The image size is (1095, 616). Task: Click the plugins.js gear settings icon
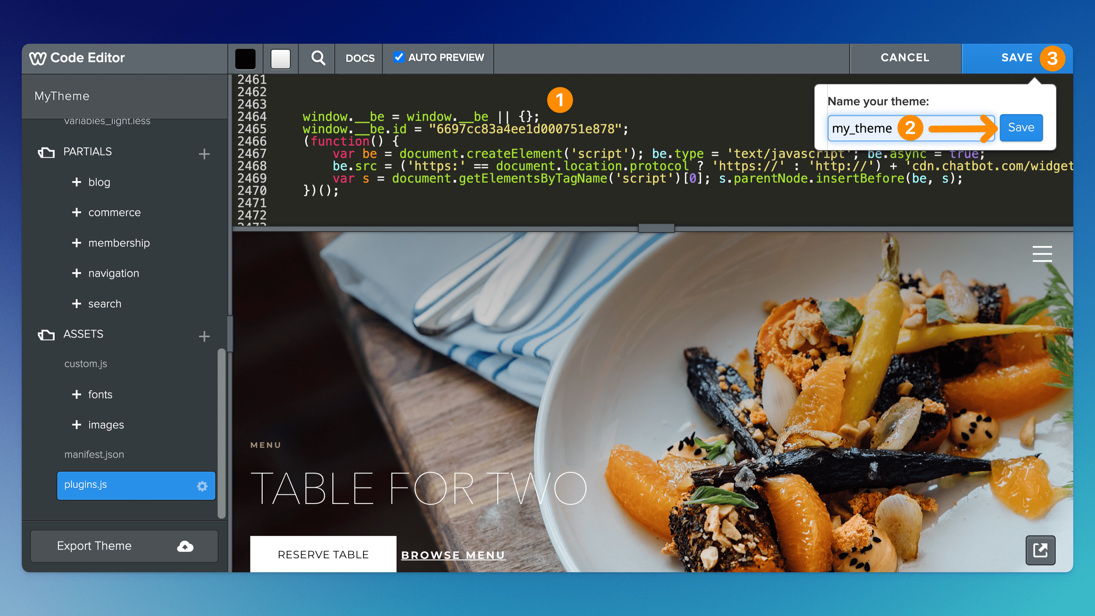point(202,486)
